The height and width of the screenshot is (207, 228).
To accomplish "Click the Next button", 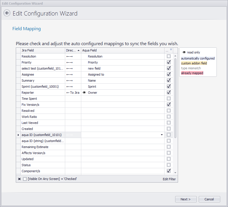I will tap(185, 199).
